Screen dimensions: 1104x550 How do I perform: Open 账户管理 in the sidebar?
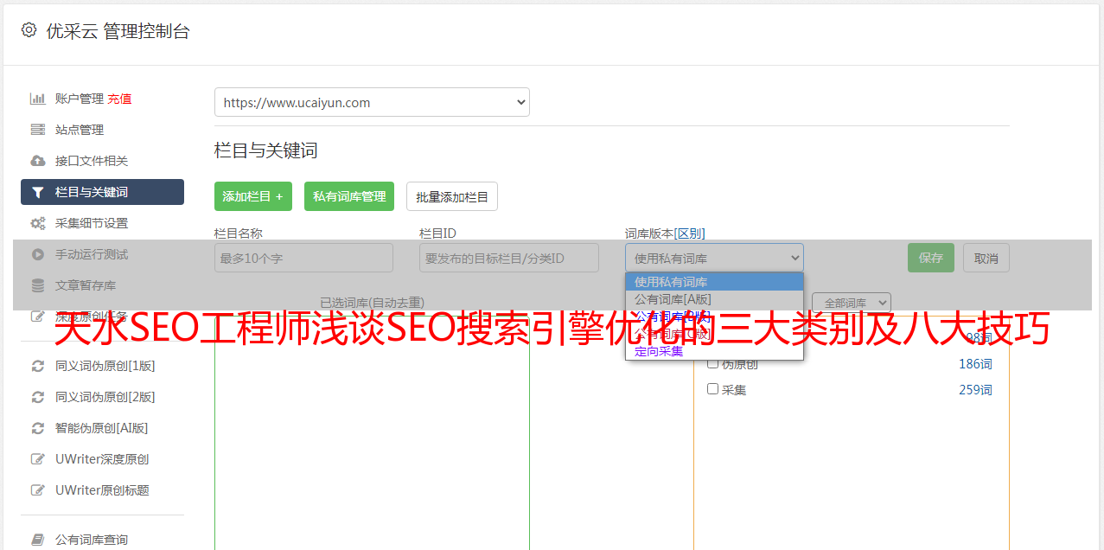(x=80, y=99)
